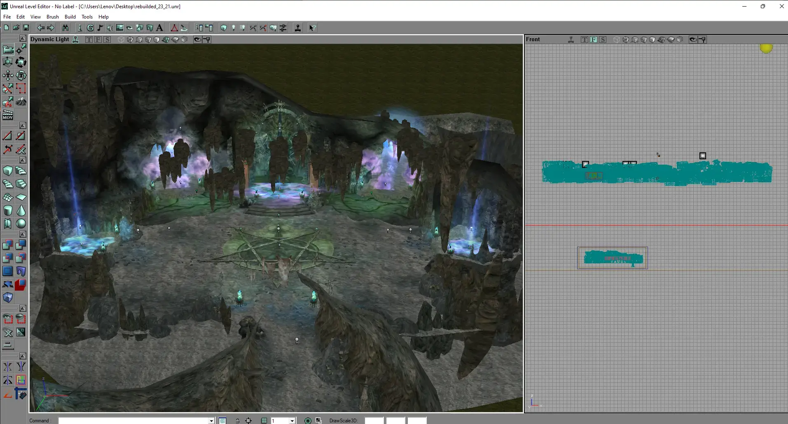This screenshot has height=424, width=788.
Task: Select the Brush Scaling tool
Action: (8, 62)
